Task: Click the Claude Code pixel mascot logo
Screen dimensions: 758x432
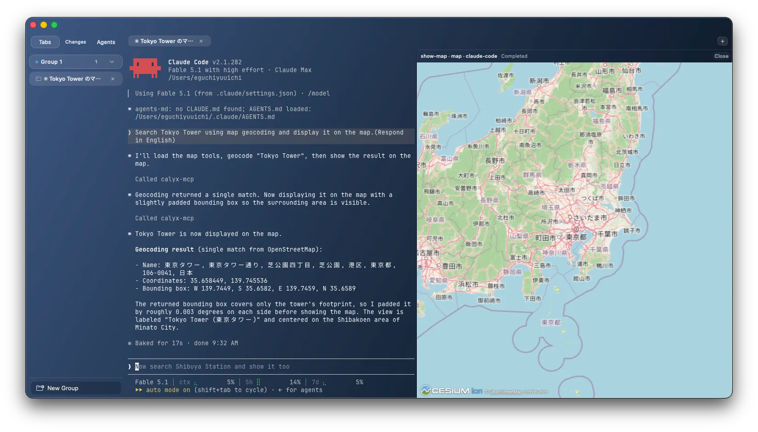Action: tap(145, 68)
